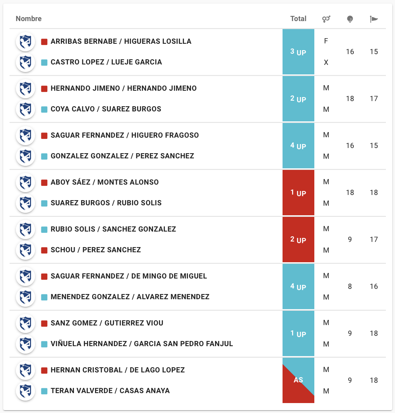The height and width of the screenshot is (413, 395).
Task: Select SAGUAR FERNANDEZ / HIGUERO FRAGOSO pair
Action: coord(125,135)
